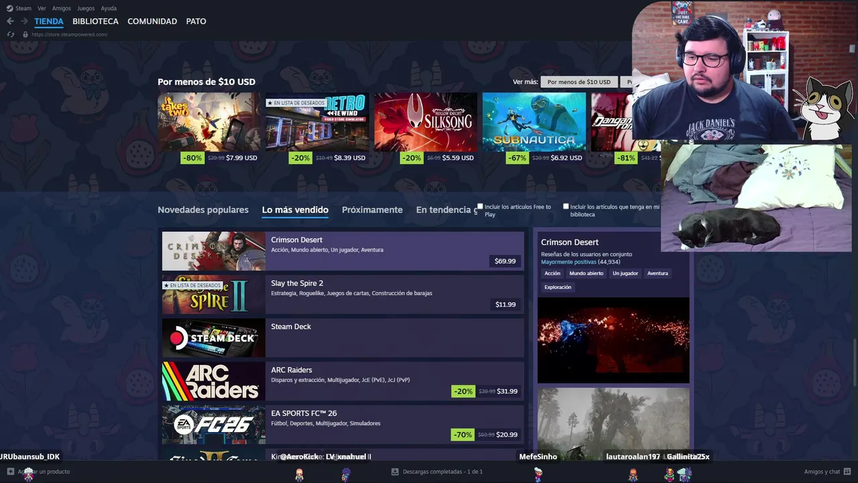Open the Juegos menu

tap(86, 8)
